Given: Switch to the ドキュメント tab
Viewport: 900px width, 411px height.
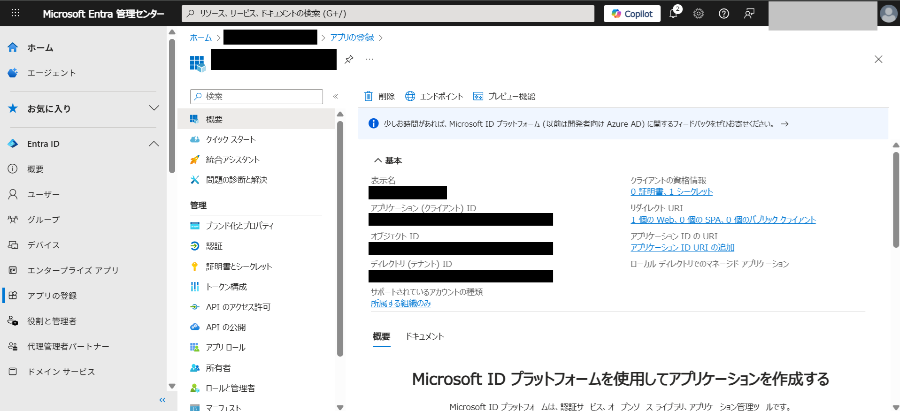Looking at the screenshot, I should pos(425,336).
